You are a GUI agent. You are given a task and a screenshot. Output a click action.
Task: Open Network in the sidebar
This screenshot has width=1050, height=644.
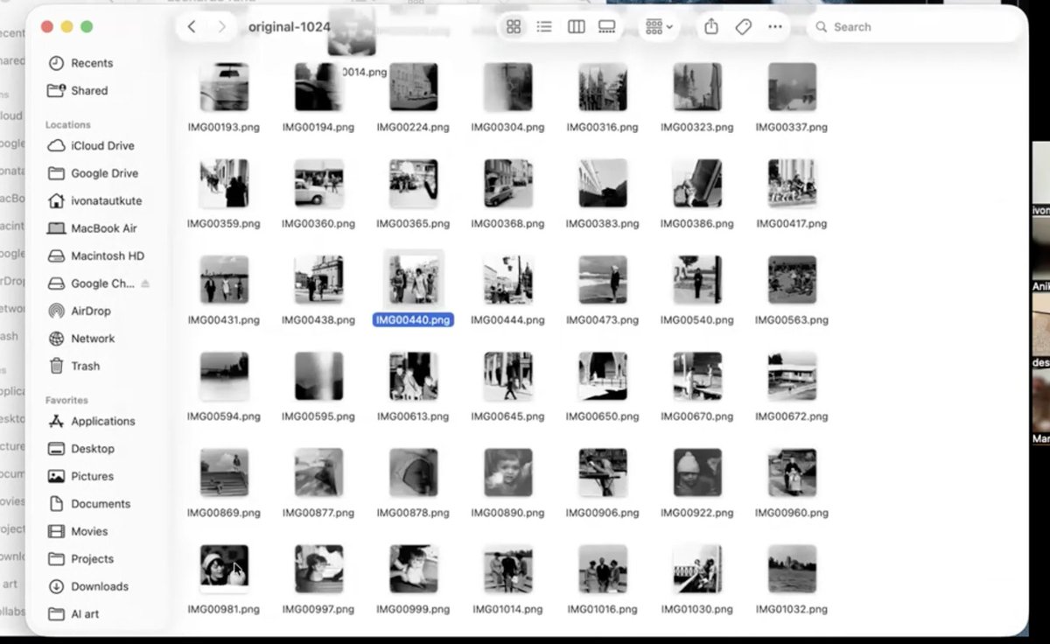coord(93,339)
